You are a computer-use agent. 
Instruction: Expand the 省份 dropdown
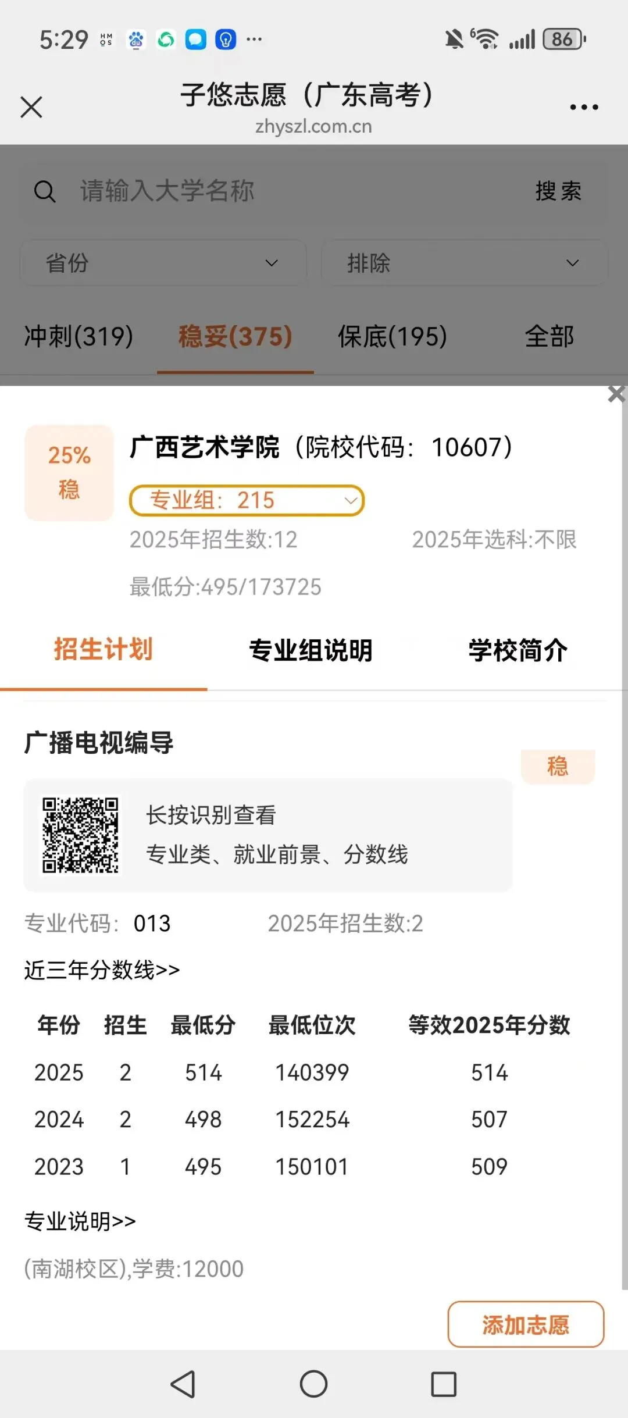pos(163,263)
